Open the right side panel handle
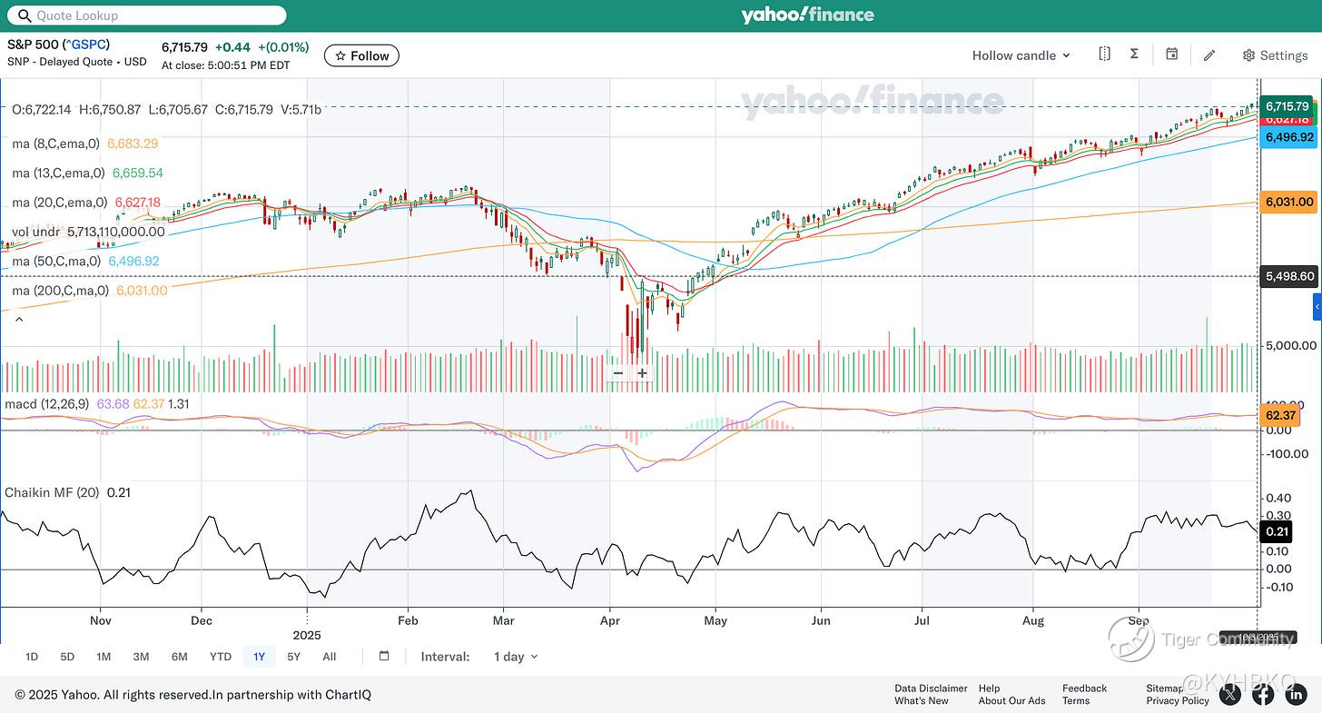 (x=1317, y=307)
